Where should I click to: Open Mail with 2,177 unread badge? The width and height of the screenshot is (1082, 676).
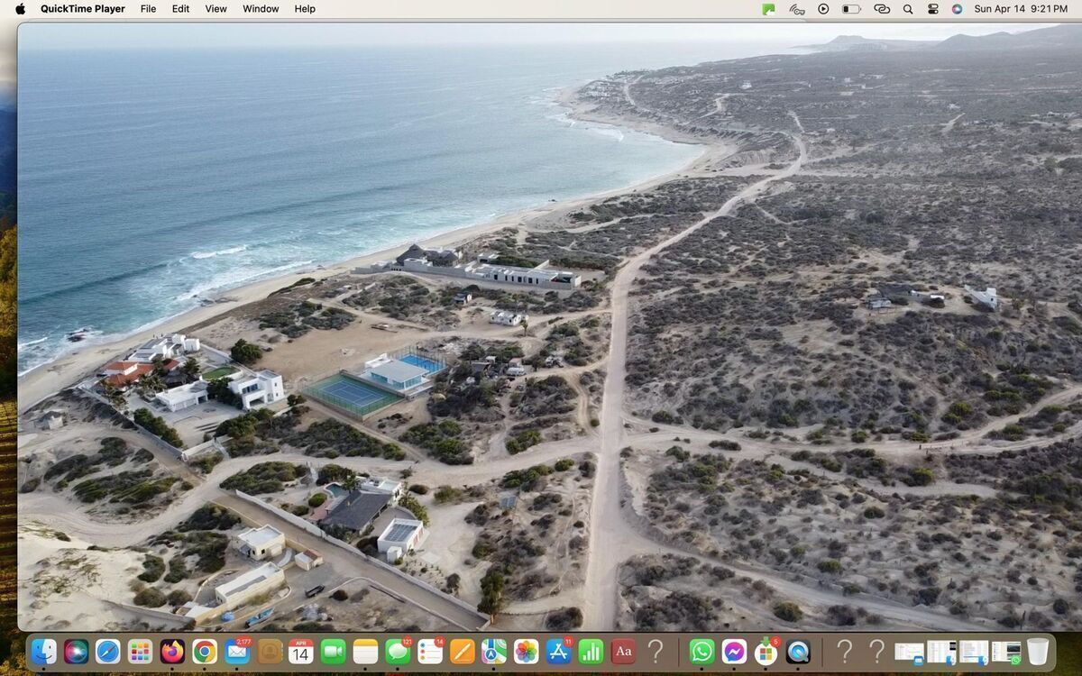[237, 651]
